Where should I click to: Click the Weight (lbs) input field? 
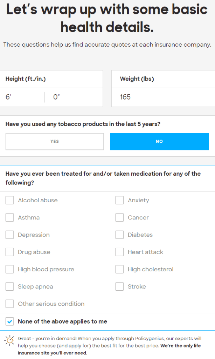[x=163, y=97]
